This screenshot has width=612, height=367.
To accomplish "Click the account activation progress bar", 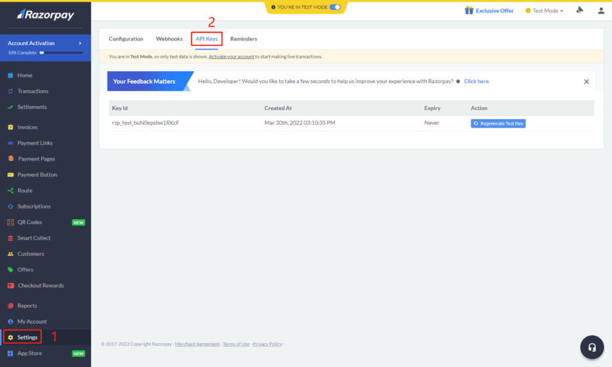I will [x=61, y=53].
